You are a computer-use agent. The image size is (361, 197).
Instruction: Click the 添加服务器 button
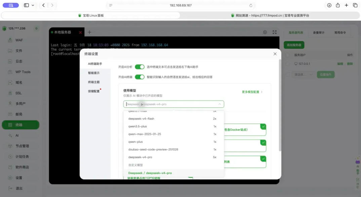294,45
